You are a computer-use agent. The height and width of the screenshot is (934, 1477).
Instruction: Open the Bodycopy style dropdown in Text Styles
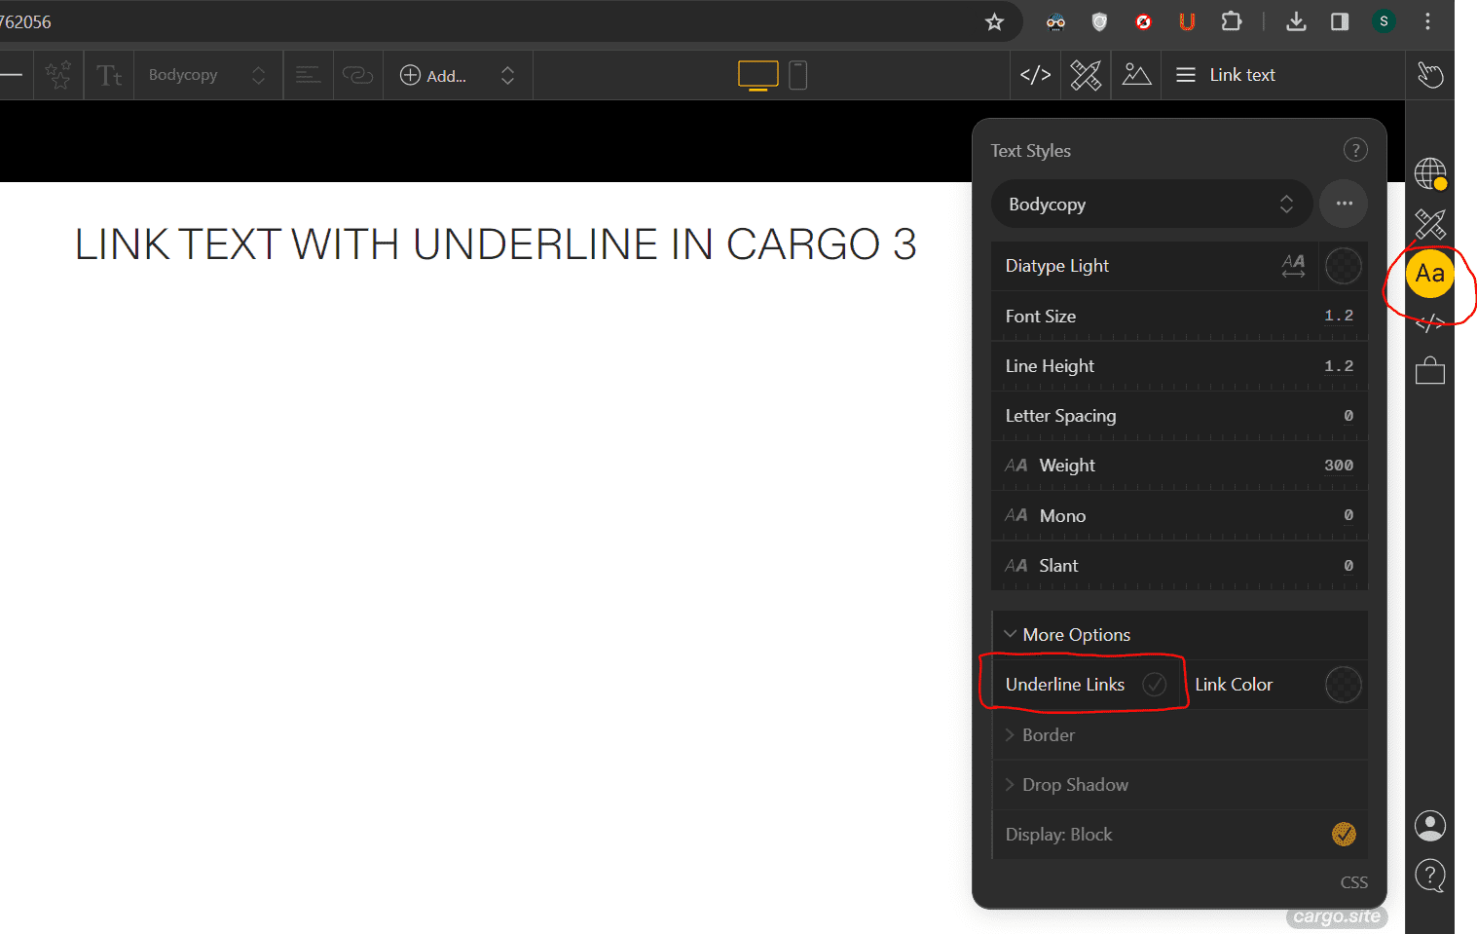pyautogui.click(x=1151, y=204)
